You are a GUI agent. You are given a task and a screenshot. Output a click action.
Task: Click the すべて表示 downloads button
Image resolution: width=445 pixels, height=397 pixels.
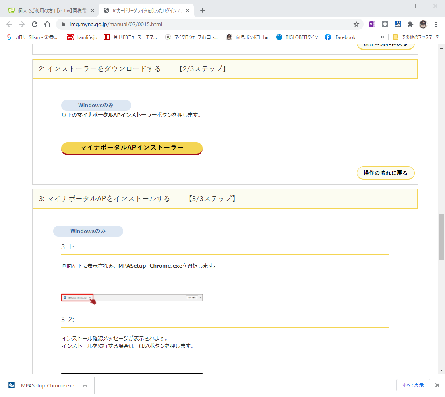[413, 385]
